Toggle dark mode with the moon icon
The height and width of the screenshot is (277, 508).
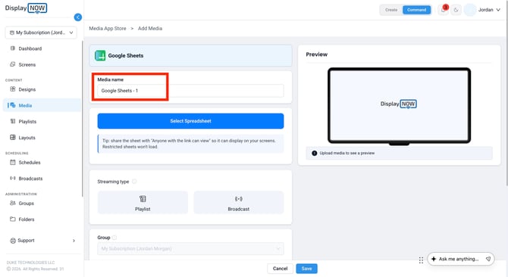tap(456, 10)
